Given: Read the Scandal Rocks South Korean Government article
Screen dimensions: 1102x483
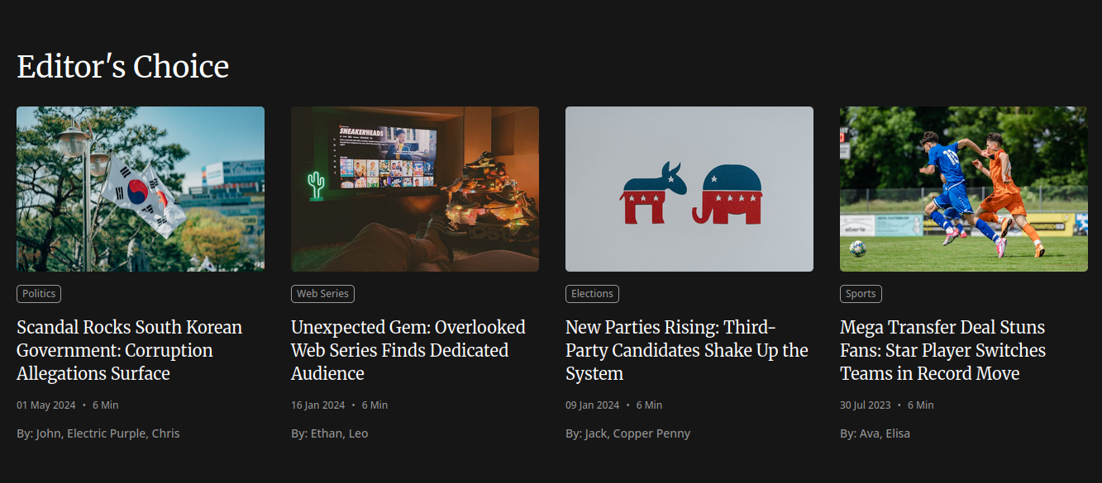Looking at the screenshot, I should (130, 350).
